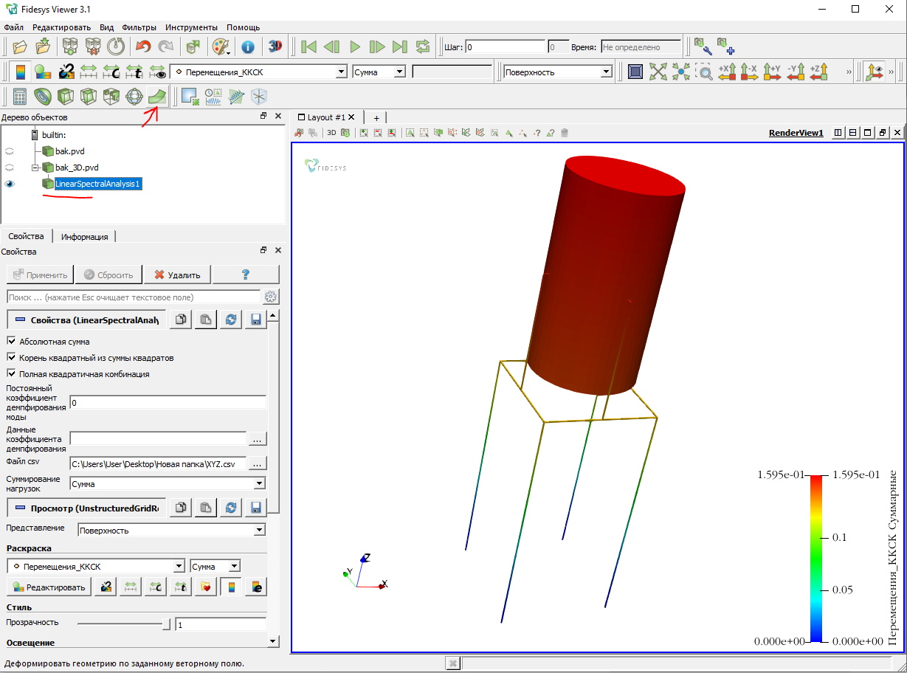This screenshot has width=907, height=673.
Task: Click the Warp by vector filter icon
Action: (156, 96)
